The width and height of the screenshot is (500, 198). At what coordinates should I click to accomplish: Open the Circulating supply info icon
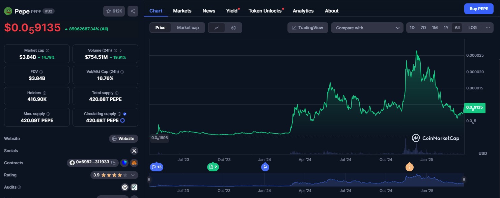click(119, 114)
